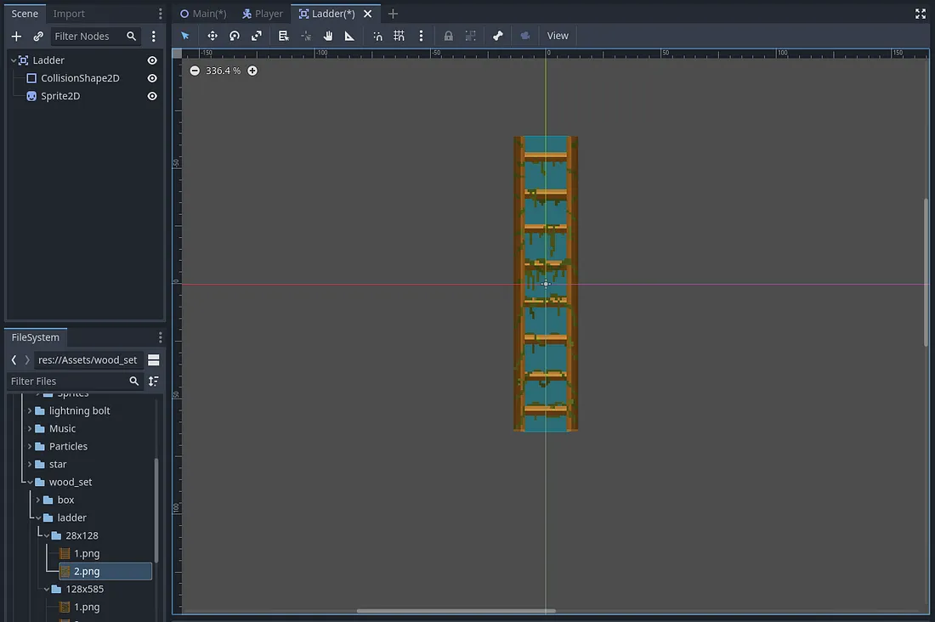This screenshot has width=935, height=622.
Task: Click the instantiate child scene link icon
Action: 38,37
